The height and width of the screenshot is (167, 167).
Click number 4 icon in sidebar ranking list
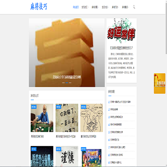[x=109, y=124]
